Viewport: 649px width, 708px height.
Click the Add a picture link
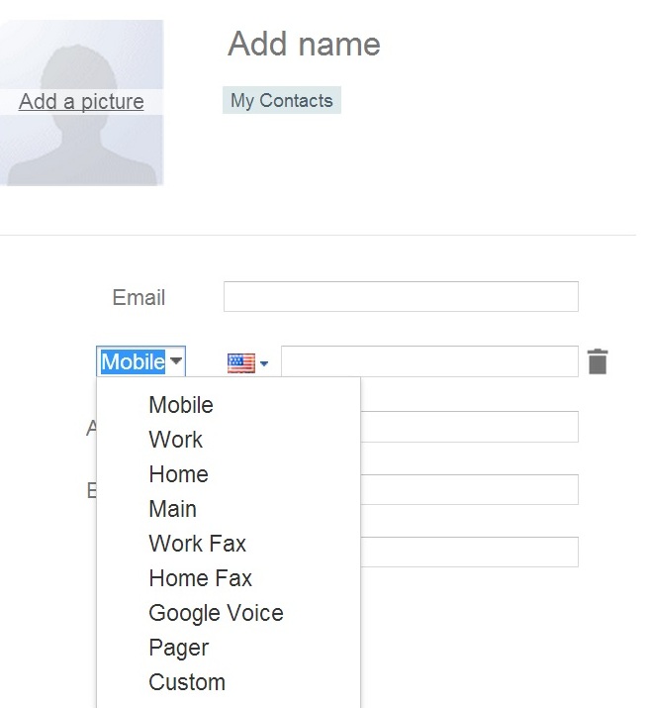pyautogui.click(x=81, y=101)
